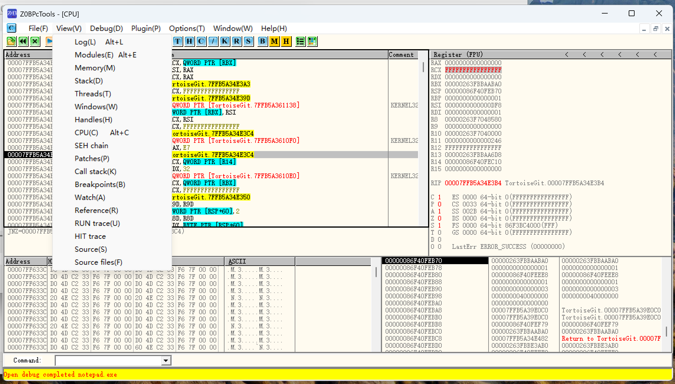Select stack row 00000086F40FEB70
This screenshot has height=384, width=675.
click(x=435, y=261)
